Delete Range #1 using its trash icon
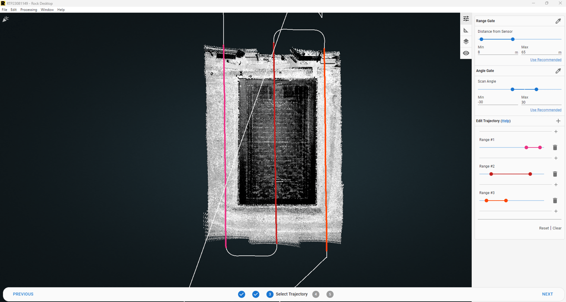This screenshot has height=302, width=566. click(x=555, y=147)
